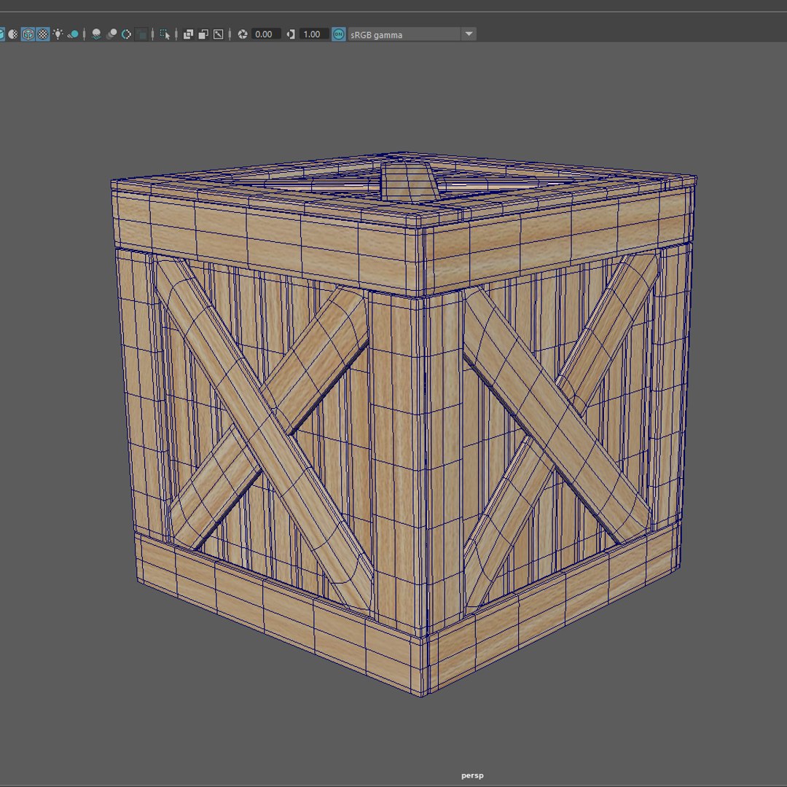Open the sRGB gamma view transform dropdown
787x787 pixels.
pyautogui.click(x=412, y=34)
